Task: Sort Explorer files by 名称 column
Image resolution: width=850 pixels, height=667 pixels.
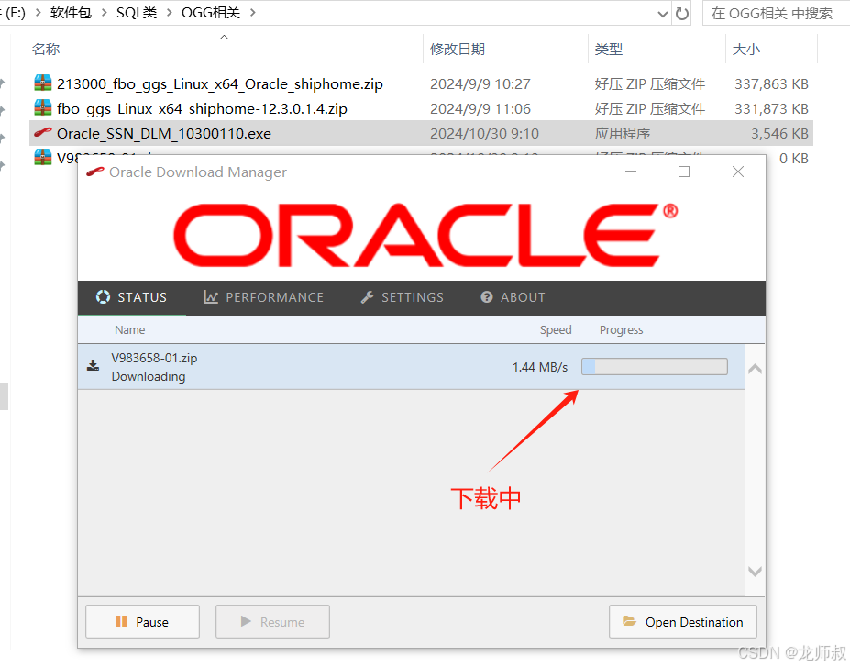Action: coord(46,50)
